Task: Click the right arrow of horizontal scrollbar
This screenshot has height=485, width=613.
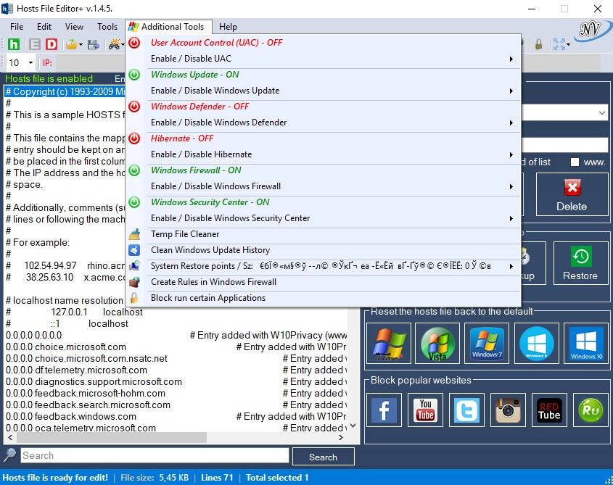Action: [341, 437]
